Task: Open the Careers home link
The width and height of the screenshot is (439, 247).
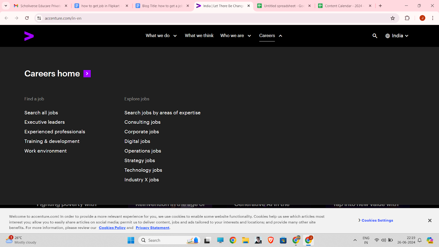Action: coord(52,74)
